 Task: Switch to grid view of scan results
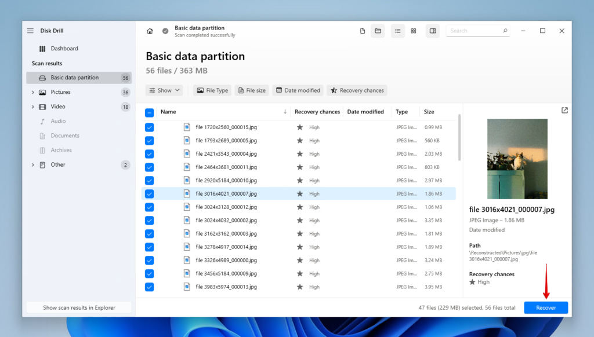(x=413, y=31)
